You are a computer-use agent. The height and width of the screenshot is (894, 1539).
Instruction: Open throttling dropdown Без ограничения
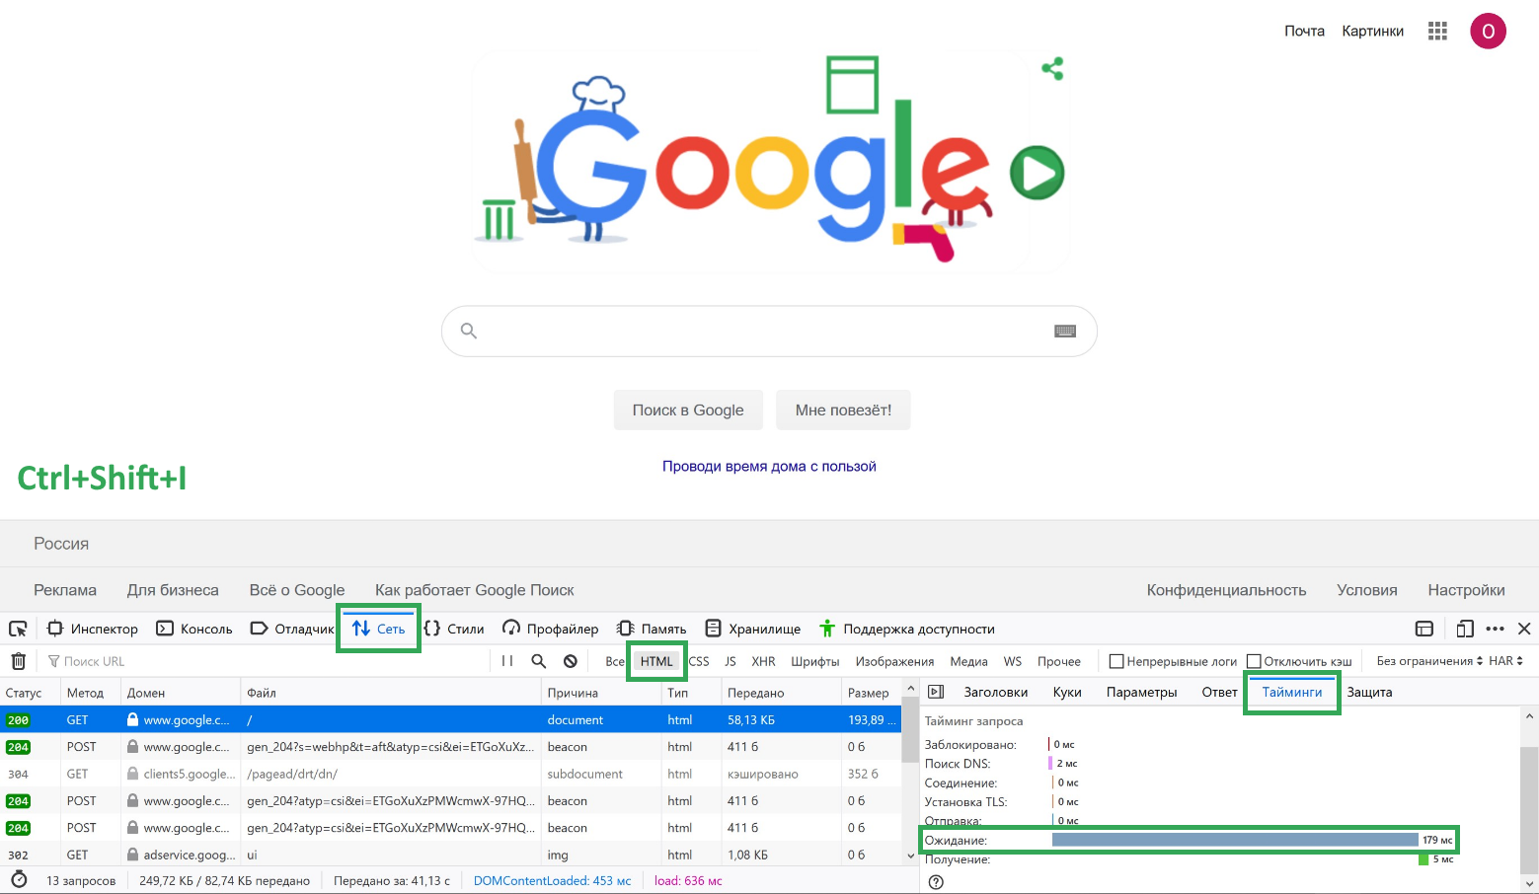coord(1429,661)
